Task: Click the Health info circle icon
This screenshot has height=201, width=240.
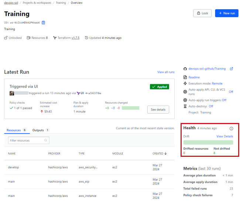Action: coord(231,128)
